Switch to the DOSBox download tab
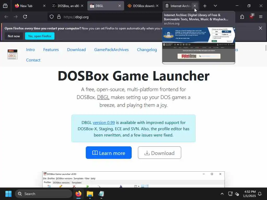267x200 pixels. click(143, 6)
